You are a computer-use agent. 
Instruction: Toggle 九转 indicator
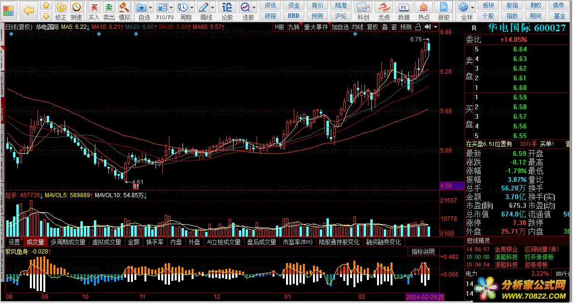[x=294, y=27]
